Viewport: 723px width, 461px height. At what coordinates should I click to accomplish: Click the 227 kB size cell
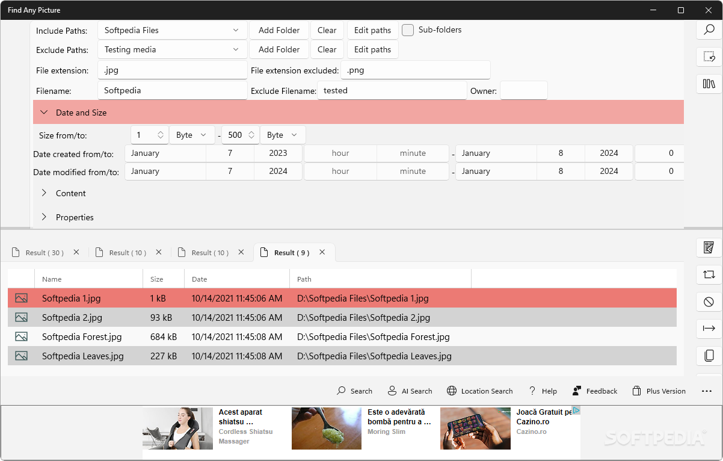(x=164, y=356)
